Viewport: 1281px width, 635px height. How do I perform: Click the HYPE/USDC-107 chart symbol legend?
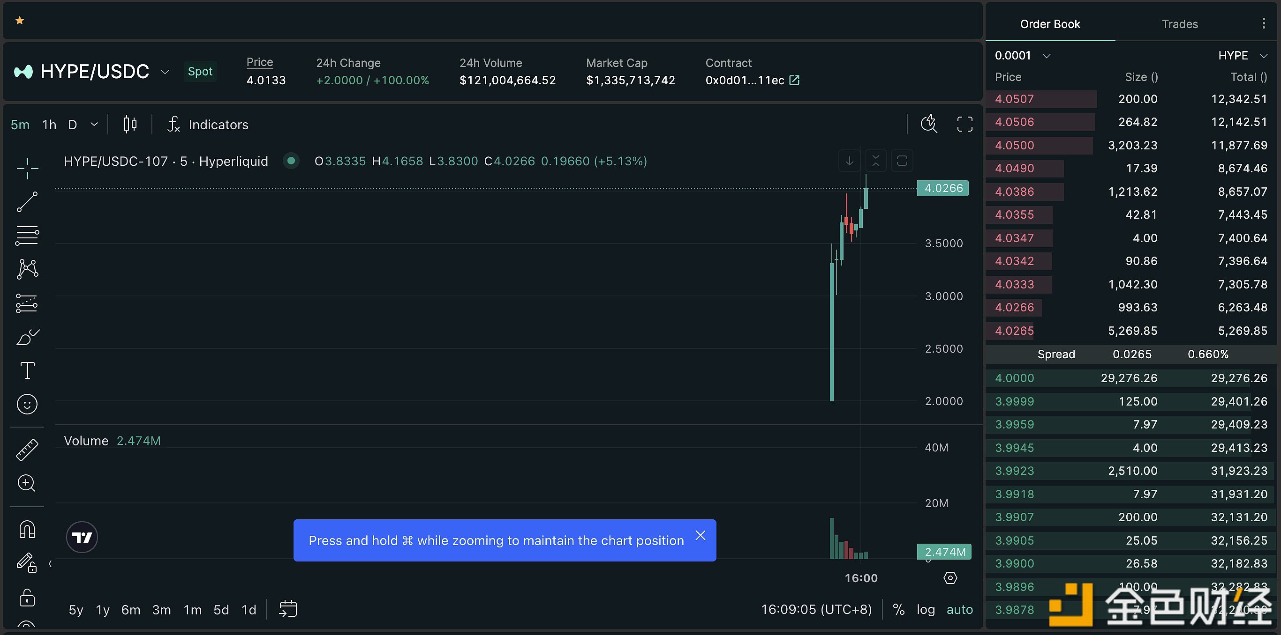[166, 162]
